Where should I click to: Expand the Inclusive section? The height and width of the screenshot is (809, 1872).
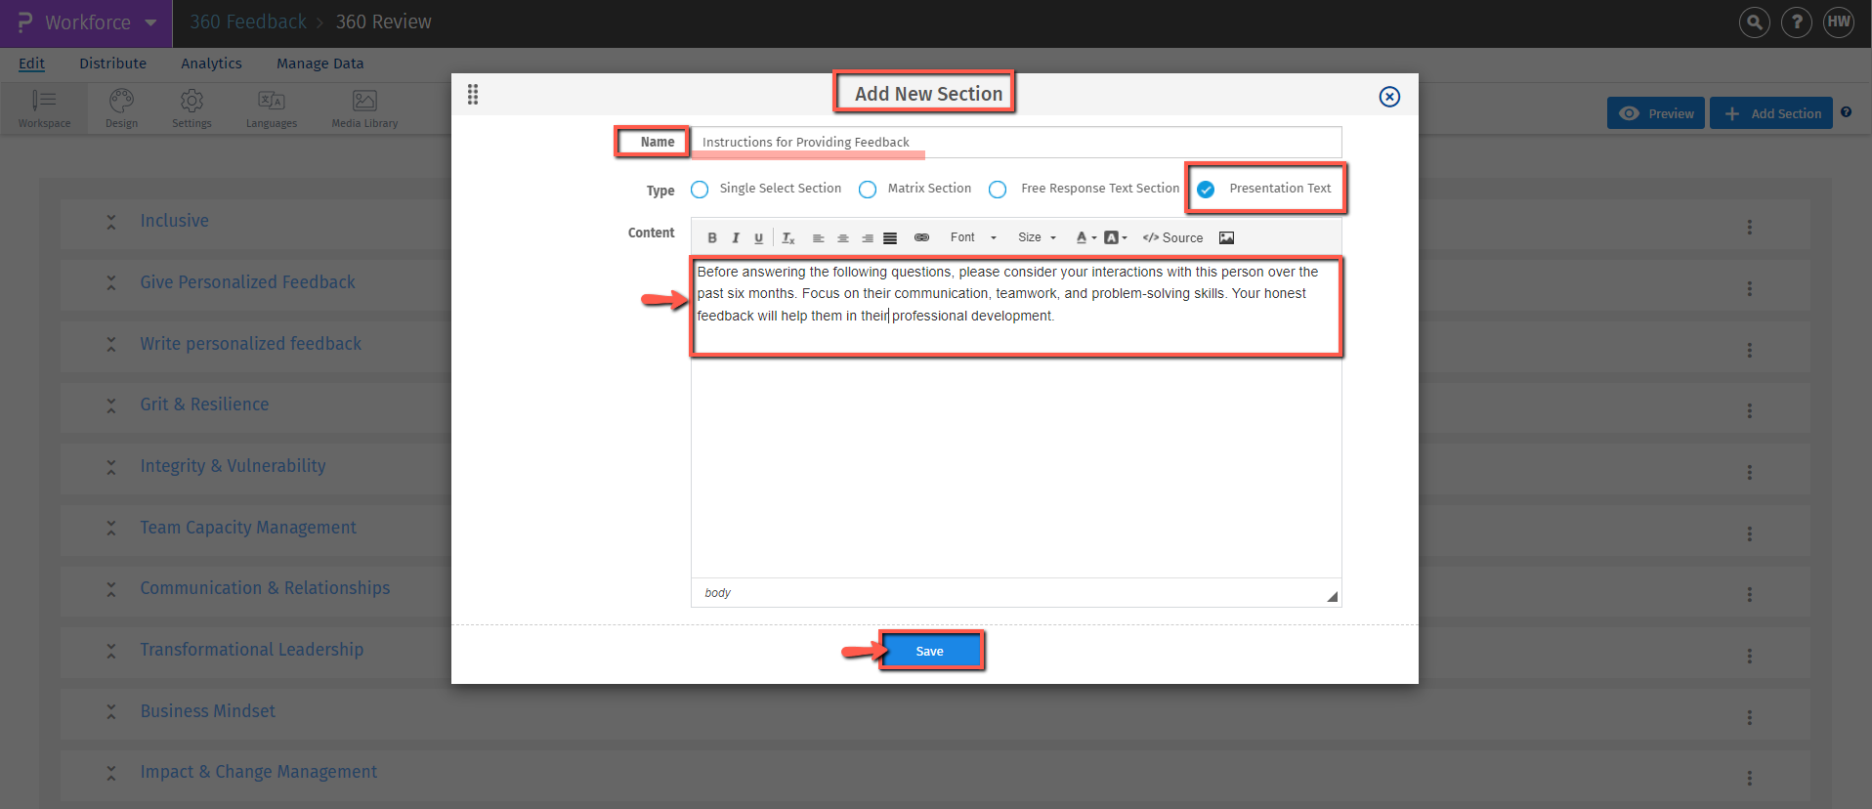[111, 222]
